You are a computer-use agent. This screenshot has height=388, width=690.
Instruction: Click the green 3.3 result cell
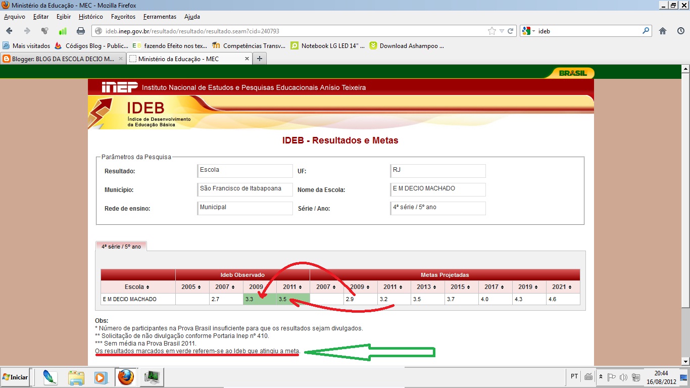(x=260, y=299)
